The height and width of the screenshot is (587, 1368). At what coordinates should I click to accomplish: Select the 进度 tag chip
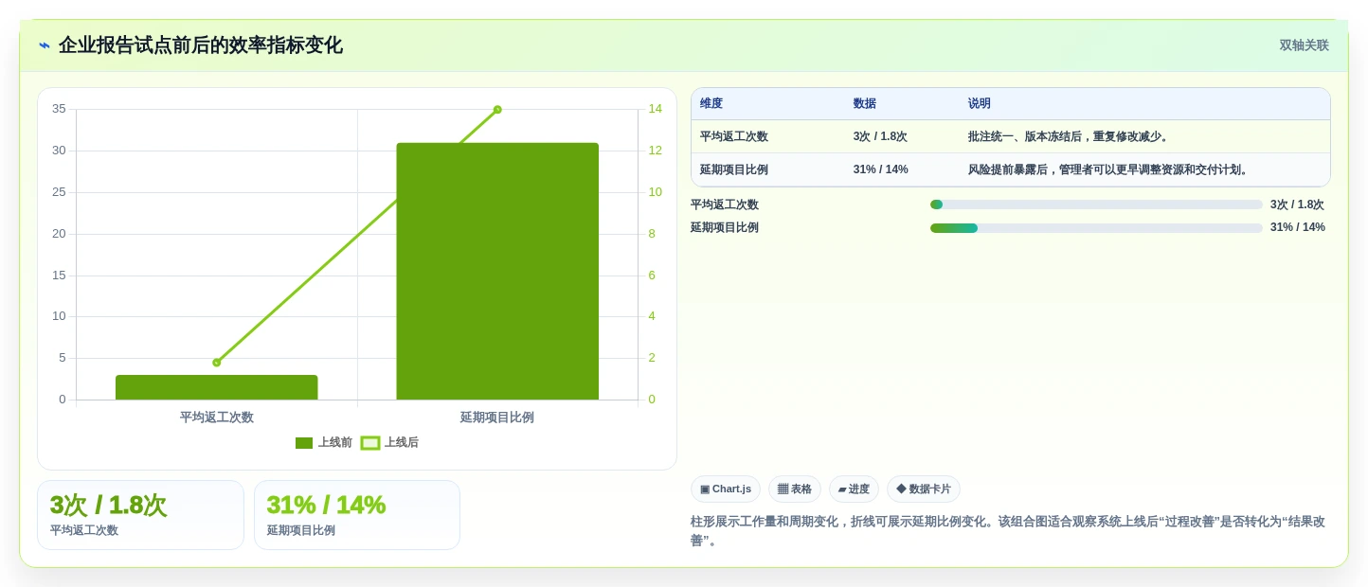click(854, 489)
